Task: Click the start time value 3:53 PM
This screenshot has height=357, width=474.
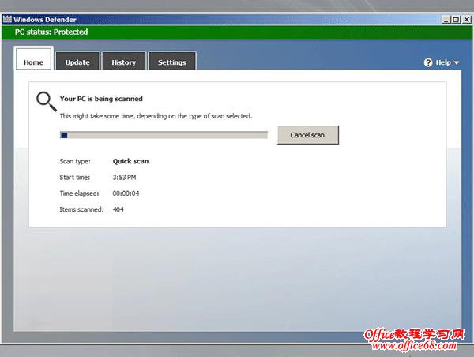Action: (124, 178)
